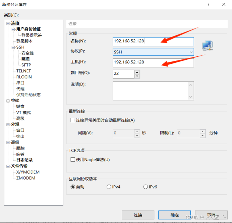Select 保持活动状态 tree item
This screenshot has height=223, width=232.
[28, 95]
